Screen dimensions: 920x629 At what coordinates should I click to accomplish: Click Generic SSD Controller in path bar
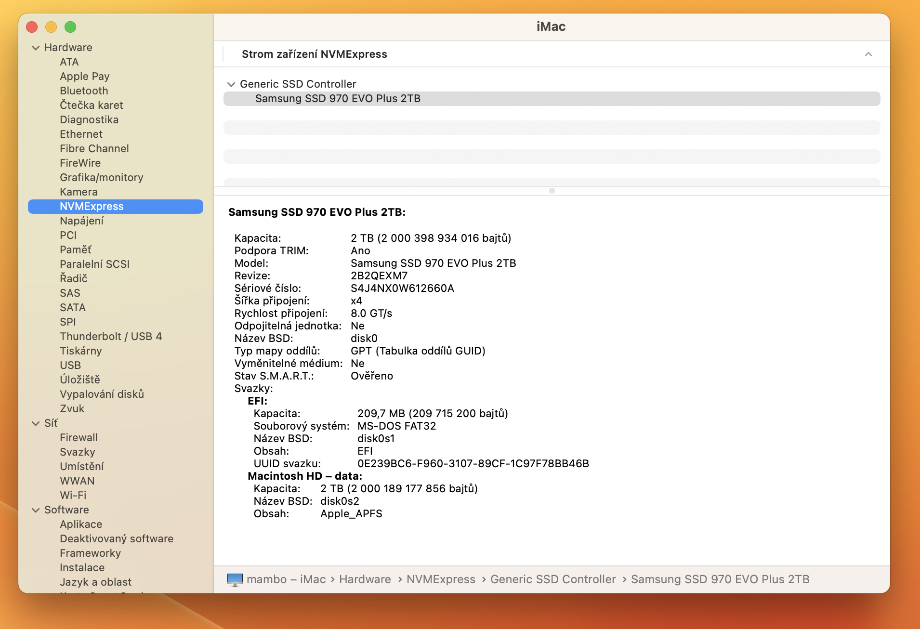tap(552, 579)
